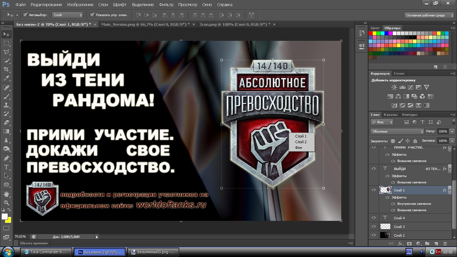This screenshot has width=457, height=257.
Task: Open the Файл menu
Action: click(20, 5)
